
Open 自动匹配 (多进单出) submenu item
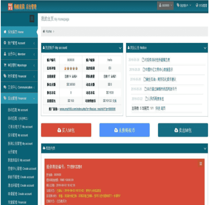(18, 118)
